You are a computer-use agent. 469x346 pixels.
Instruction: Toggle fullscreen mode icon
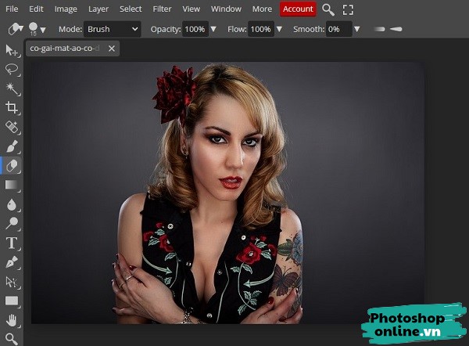click(x=349, y=9)
